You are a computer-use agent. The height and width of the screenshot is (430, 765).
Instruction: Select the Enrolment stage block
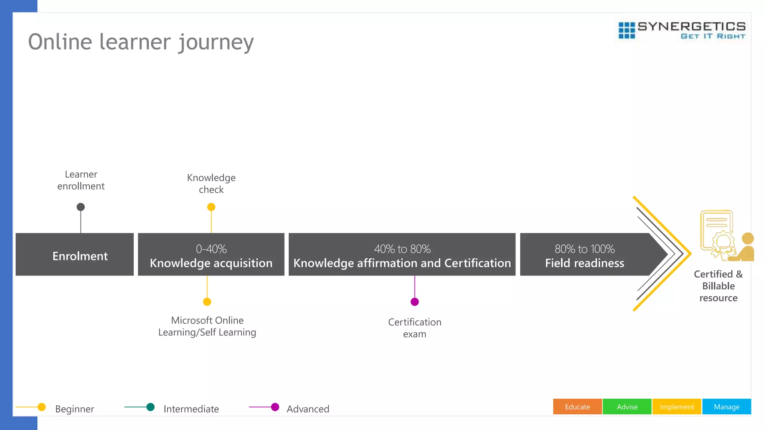(x=75, y=255)
